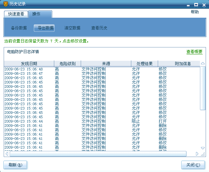Screen dimensions: 209x172
Task: Click the 导出数据 export button
Action: pos(44,28)
